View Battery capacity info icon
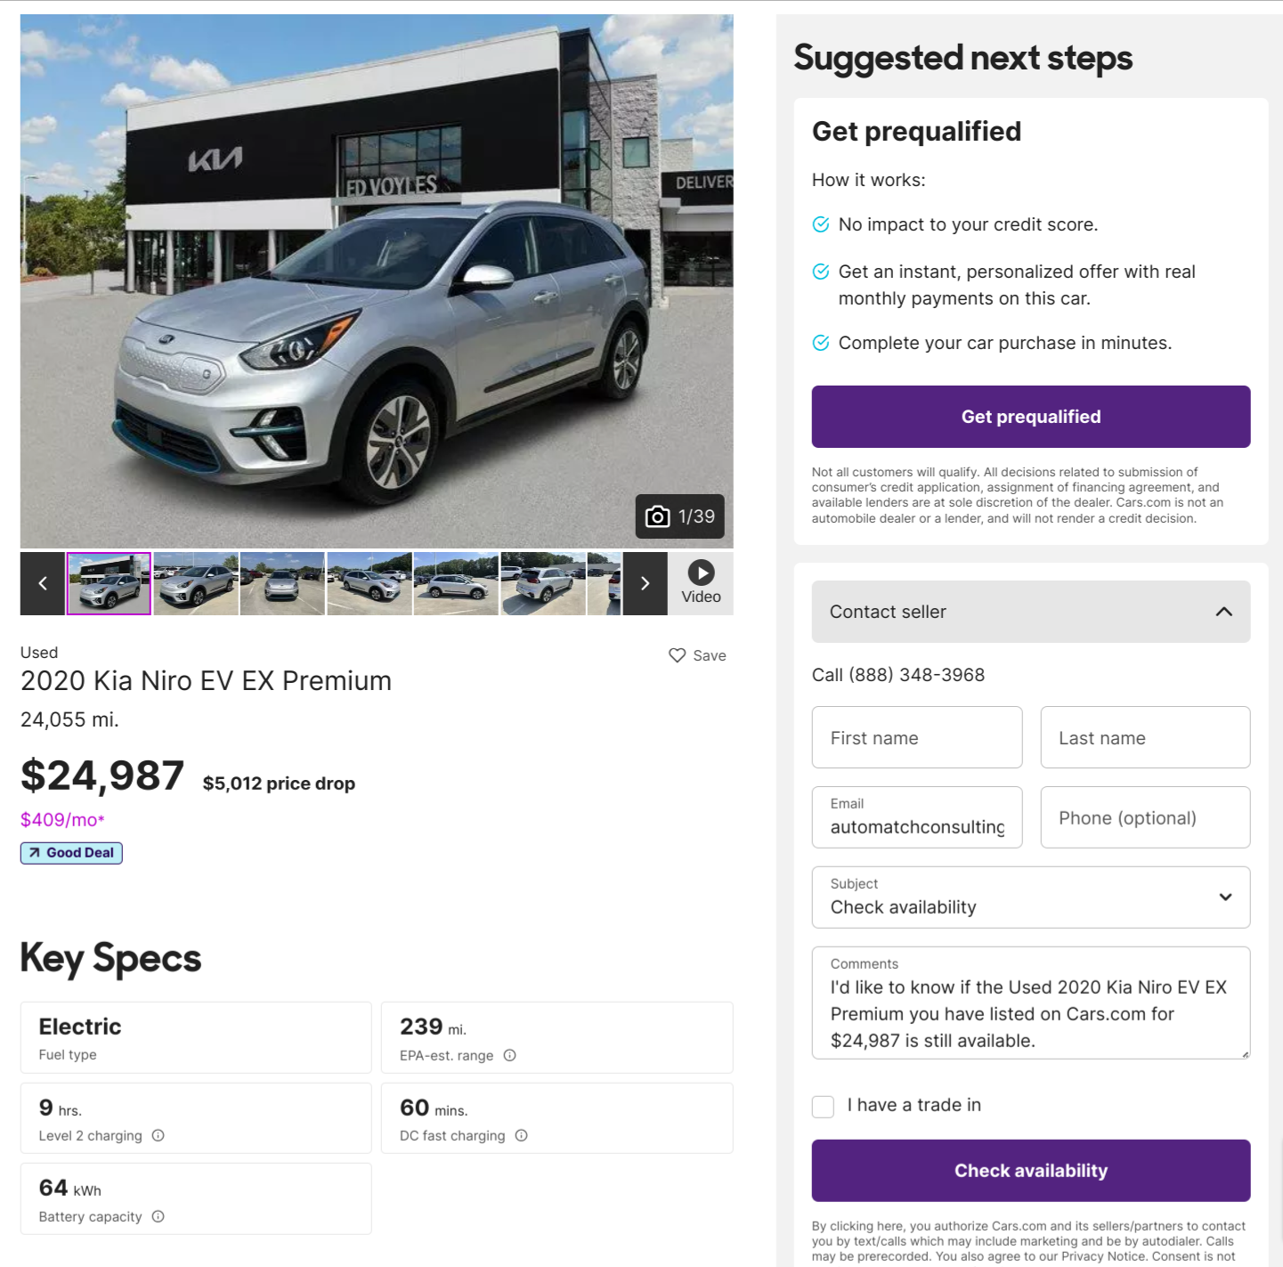 158,1216
